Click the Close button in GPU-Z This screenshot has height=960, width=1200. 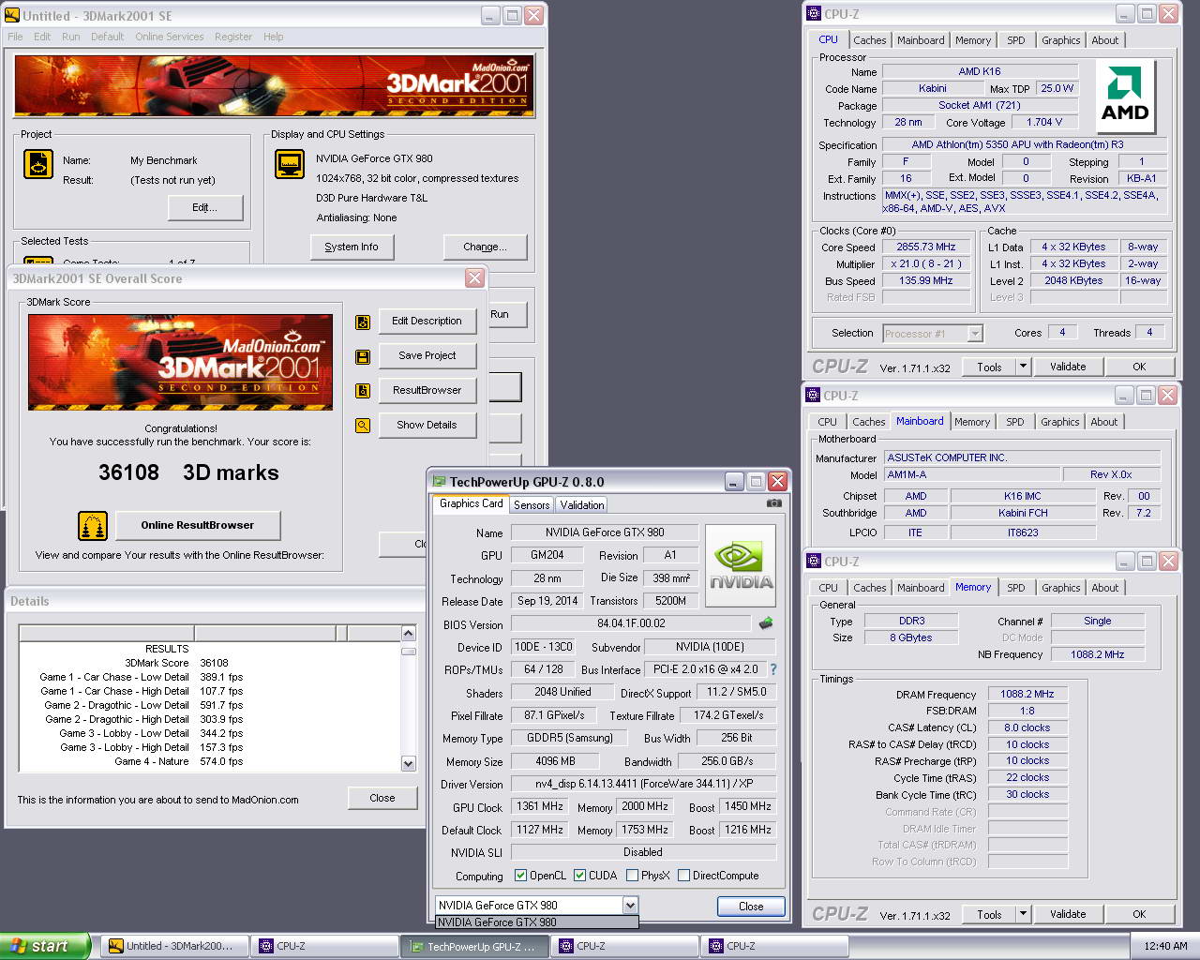point(751,907)
